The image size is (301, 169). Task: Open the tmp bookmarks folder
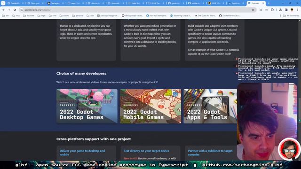coord(16,15)
